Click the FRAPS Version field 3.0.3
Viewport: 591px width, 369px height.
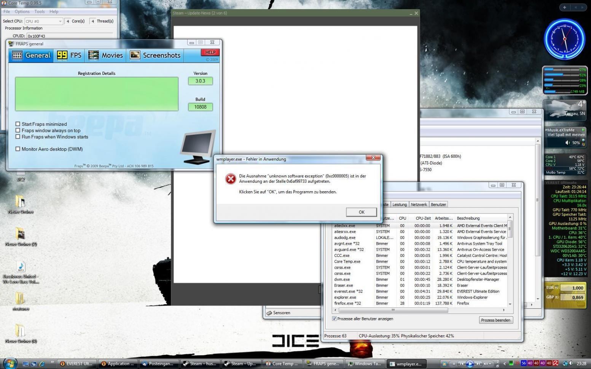click(x=200, y=81)
